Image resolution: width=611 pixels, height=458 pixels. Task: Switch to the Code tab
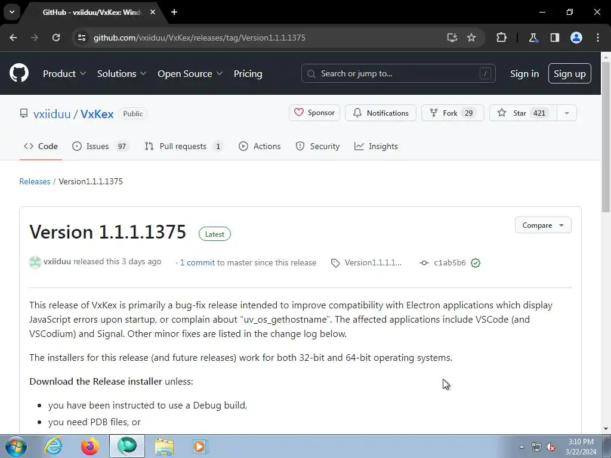pos(41,146)
